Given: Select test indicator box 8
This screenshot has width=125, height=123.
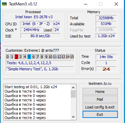Looking at the screenshot, I should (x=42, y=57).
